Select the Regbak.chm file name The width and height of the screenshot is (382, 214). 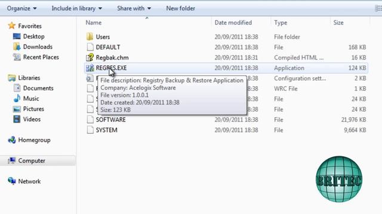click(112, 58)
